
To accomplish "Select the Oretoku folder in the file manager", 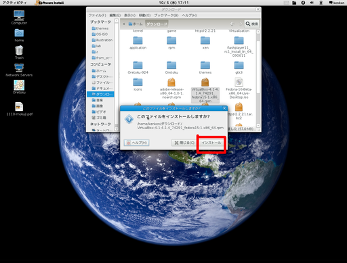I will (x=171, y=68).
